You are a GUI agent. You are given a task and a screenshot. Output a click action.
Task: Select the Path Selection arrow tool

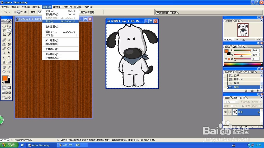click(x=4, y=58)
